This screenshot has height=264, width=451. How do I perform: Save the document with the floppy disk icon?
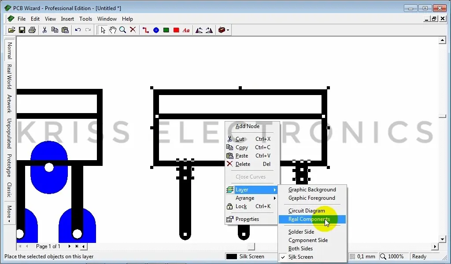[22, 30]
